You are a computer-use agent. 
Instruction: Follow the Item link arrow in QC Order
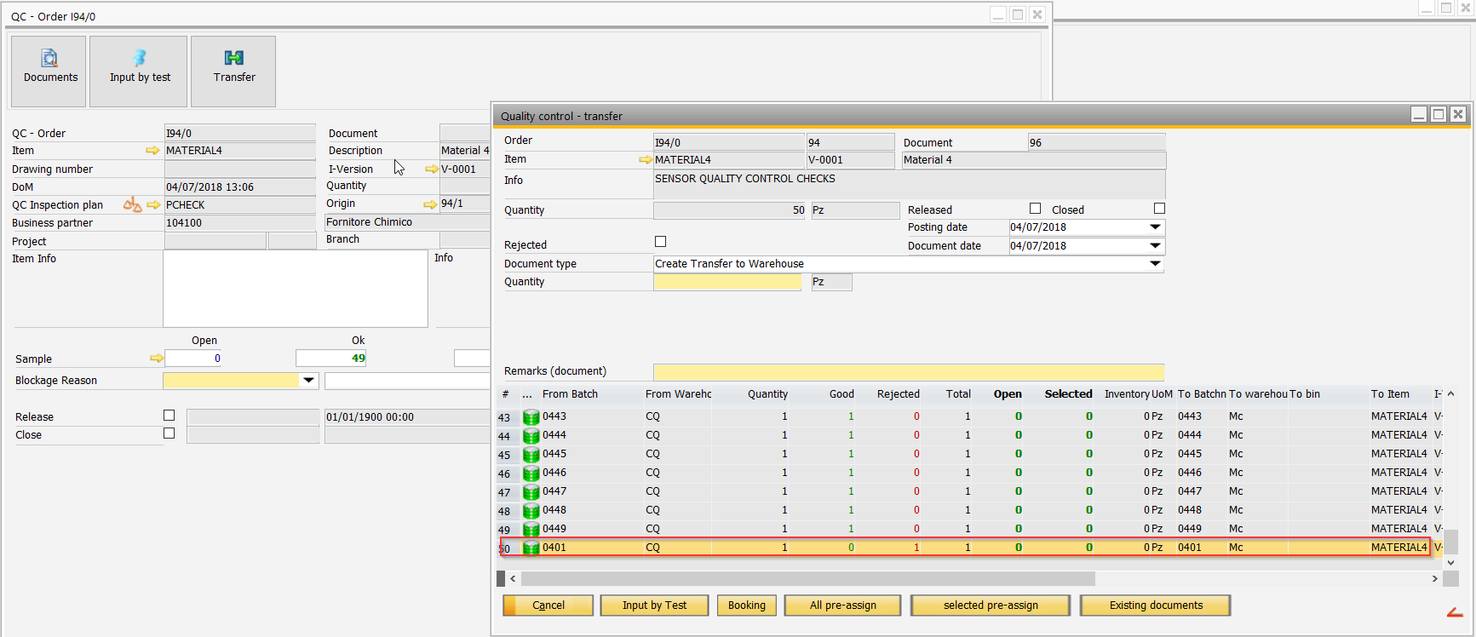pyautogui.click(x=153, y=151)
